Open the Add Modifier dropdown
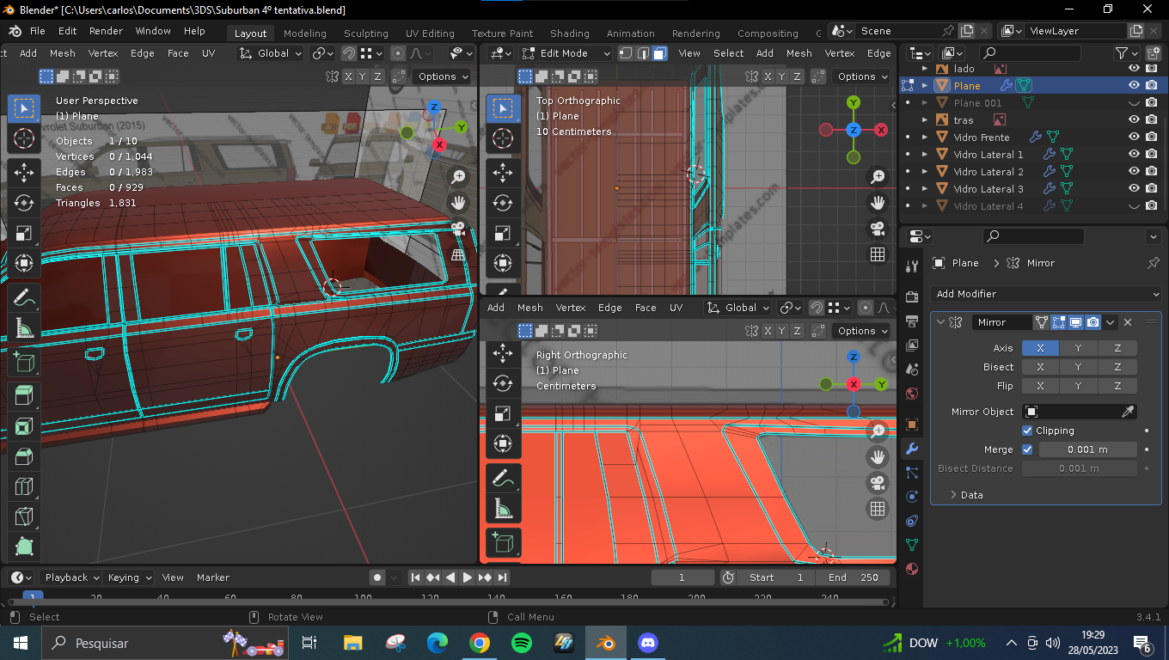 (x=1046, y=294)
